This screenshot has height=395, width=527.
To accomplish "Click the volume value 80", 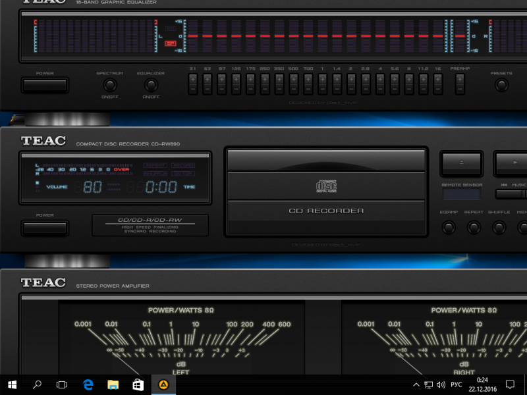I will 92,187.
